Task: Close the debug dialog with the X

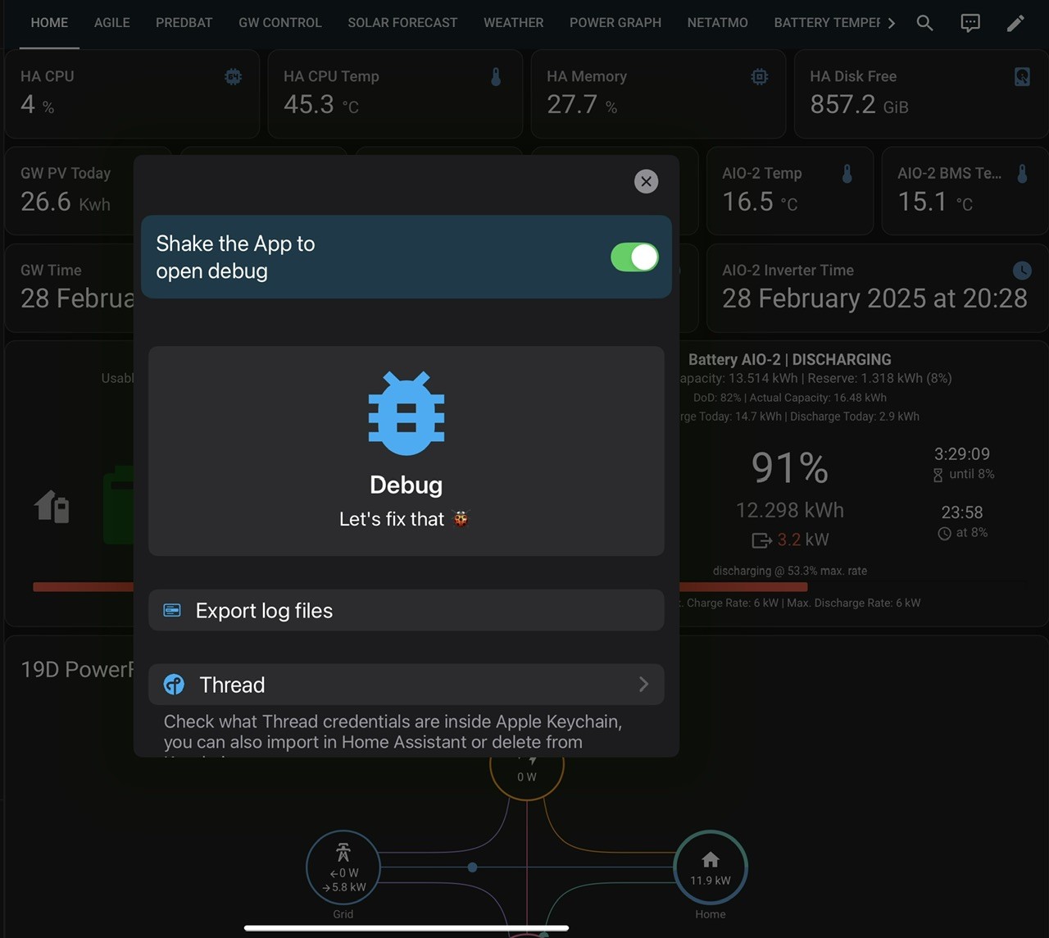Action: (647, 181)
